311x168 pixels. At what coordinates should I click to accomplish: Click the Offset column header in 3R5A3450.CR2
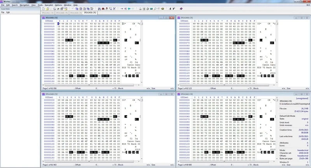[x=49, y=21]
